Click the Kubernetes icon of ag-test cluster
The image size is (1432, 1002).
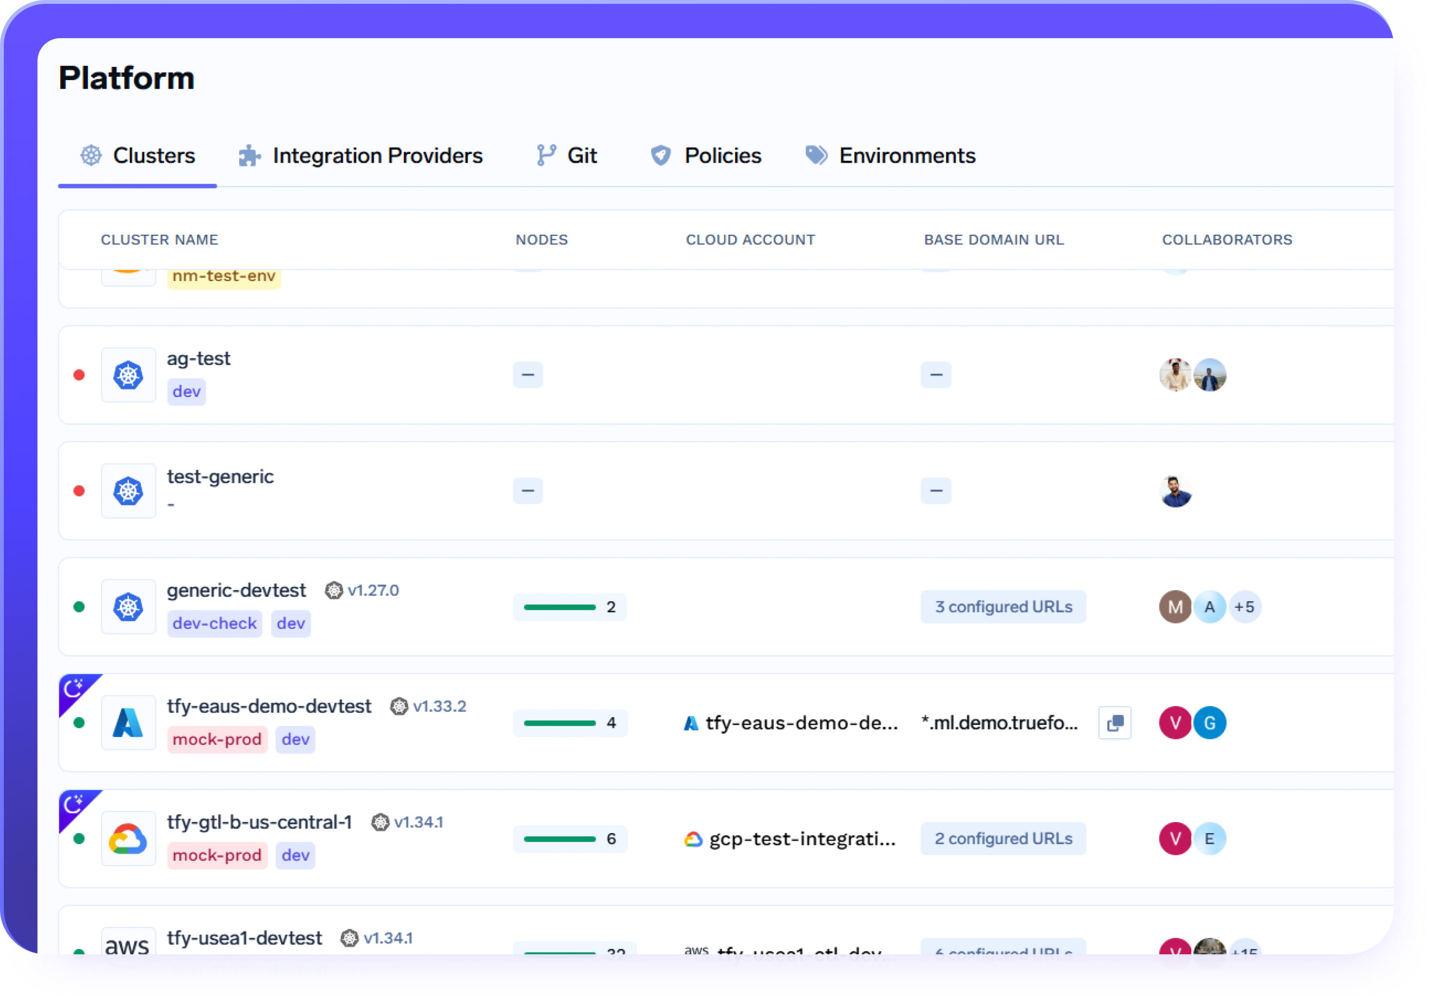click(x=128, y=376)
